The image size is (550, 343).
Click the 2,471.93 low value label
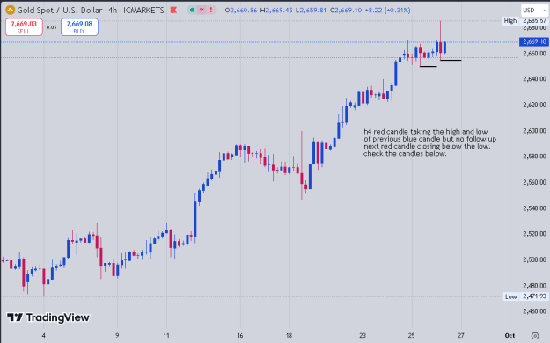click(534, 296)
